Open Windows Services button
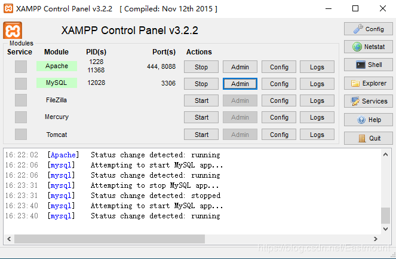 point(368,101)
